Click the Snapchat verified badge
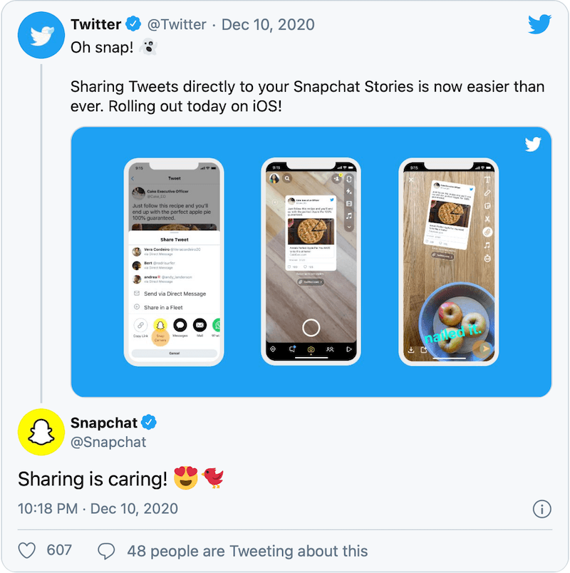This screenshot has height=573, width=570. pyautogui.click(x=149, y=422)
